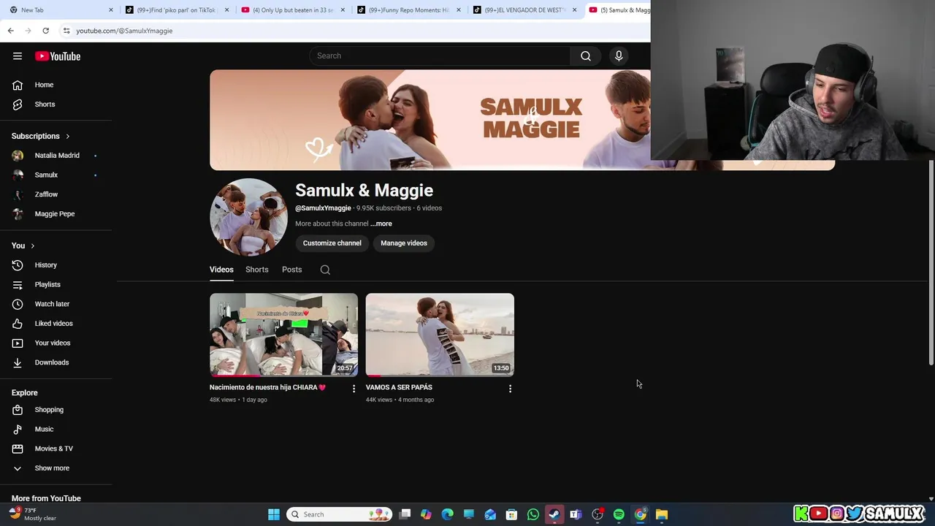View site information icon in address bar

[x=66, y=31]
